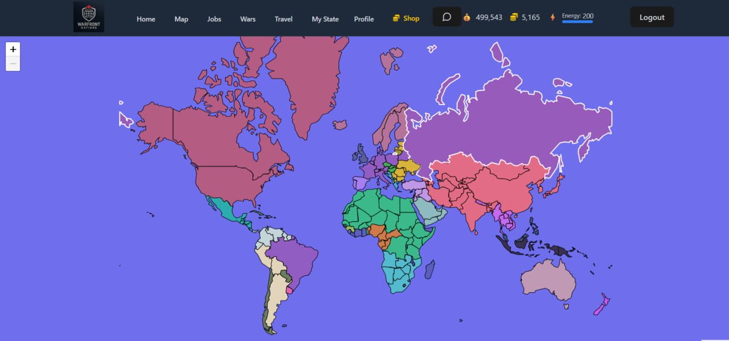
Task: Click the Energy progress bar
Action: point(577,23)
